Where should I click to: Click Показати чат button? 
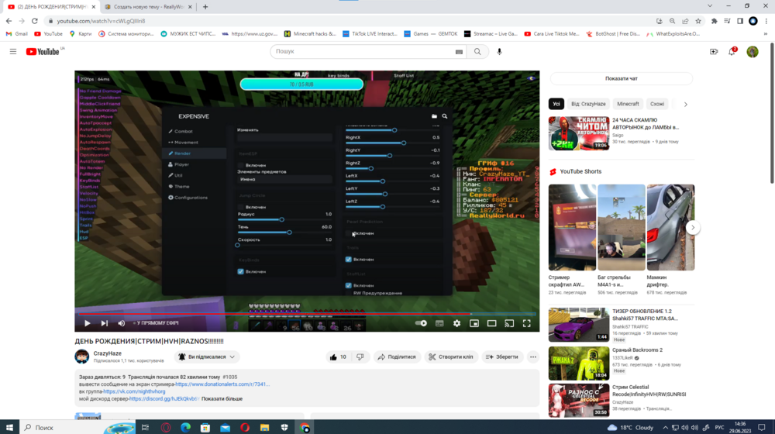(622, 78)
